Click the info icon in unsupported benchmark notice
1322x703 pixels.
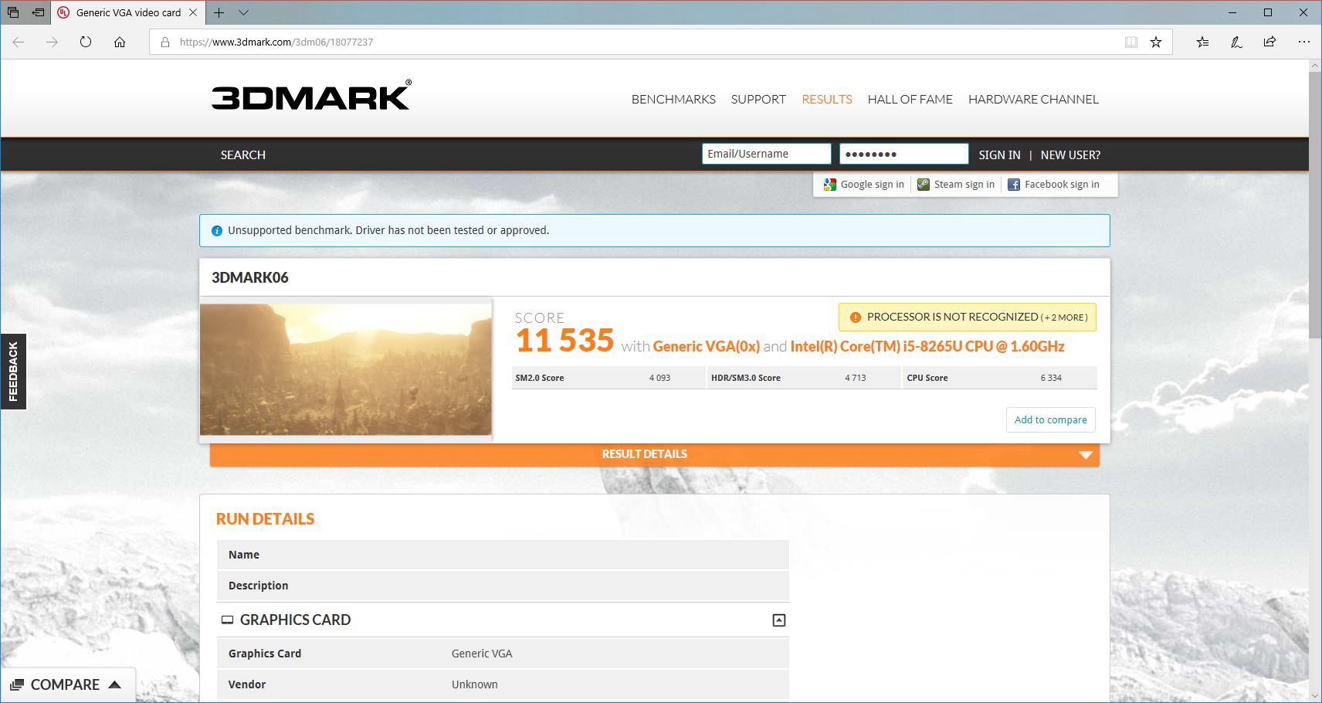click(x=217, y=231)
